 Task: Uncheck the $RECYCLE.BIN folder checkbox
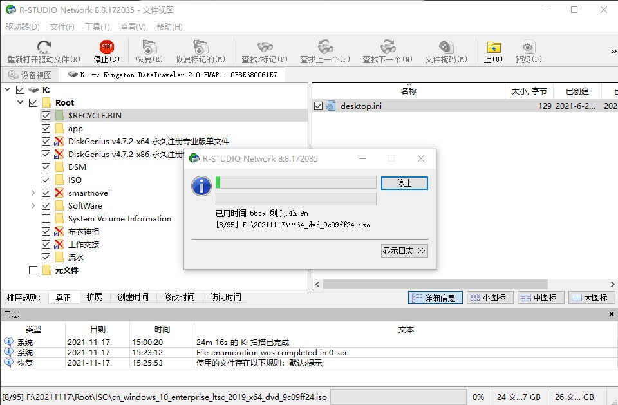point(45,115)
